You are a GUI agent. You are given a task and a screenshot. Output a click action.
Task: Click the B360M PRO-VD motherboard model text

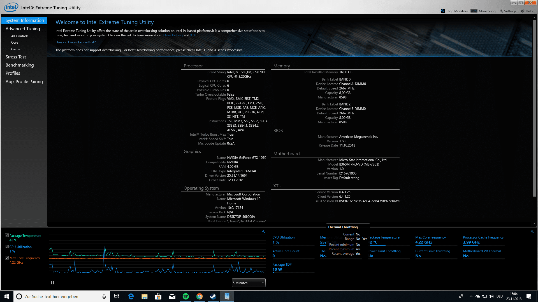tap(359, 164)
